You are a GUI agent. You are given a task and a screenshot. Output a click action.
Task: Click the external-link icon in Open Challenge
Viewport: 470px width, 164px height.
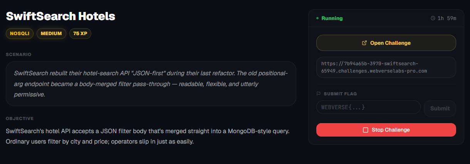364,43
